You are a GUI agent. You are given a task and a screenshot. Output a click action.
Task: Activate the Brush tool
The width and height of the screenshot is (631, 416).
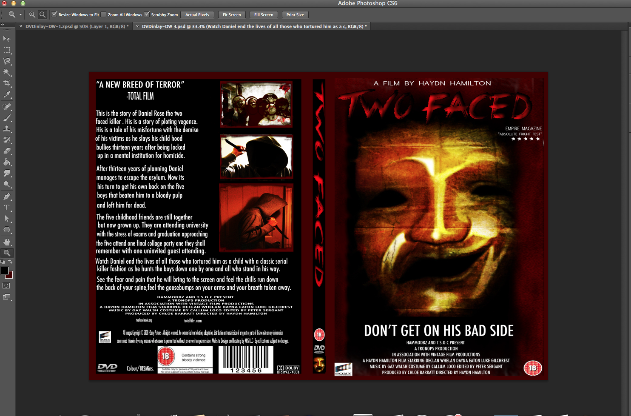point(6,117)
